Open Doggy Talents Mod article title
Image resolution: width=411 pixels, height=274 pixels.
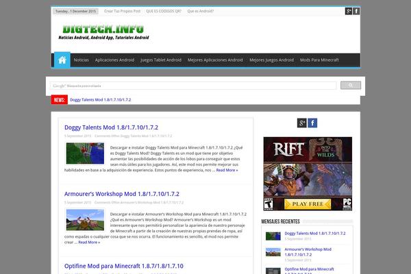tap(111, 127)
